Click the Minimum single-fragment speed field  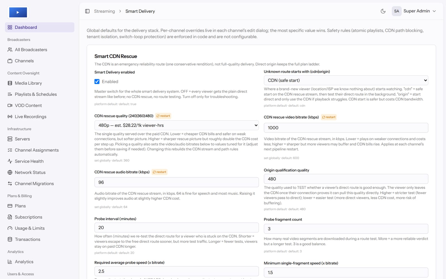[x=346, y=273]
